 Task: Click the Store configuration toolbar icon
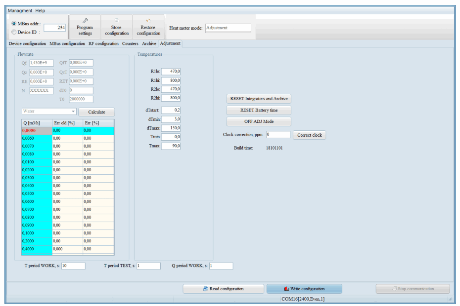(x=117, y=21)
